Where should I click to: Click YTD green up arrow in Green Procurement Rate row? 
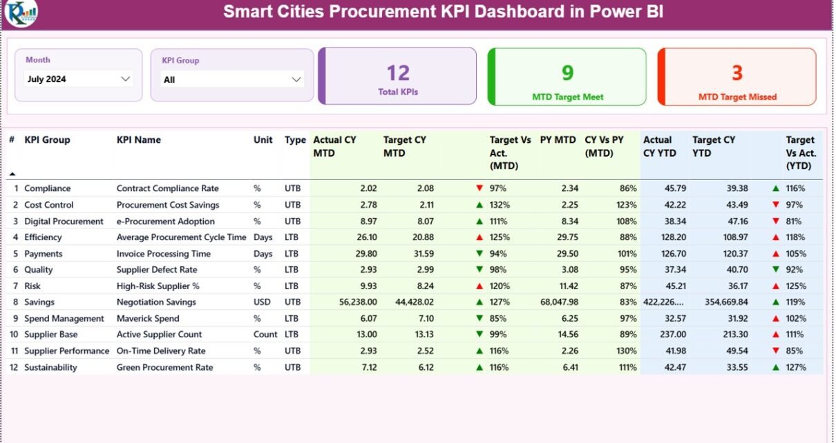click(776, 368)
